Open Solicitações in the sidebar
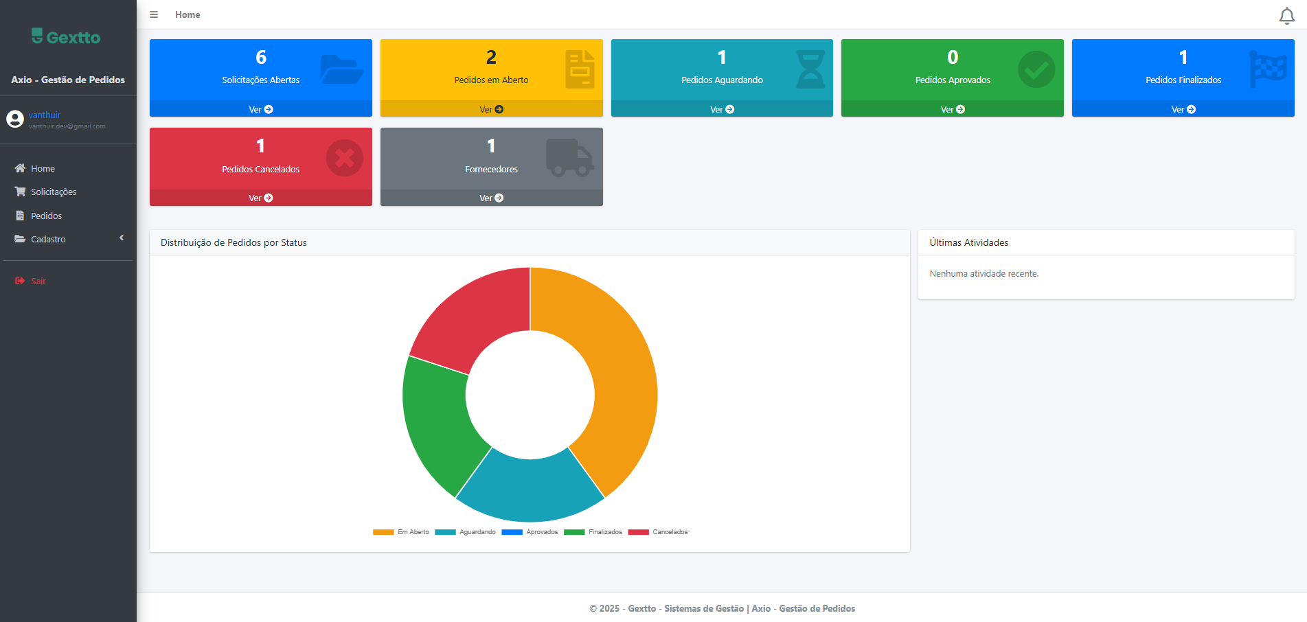Screen dimensions: 1307x622 53,192
